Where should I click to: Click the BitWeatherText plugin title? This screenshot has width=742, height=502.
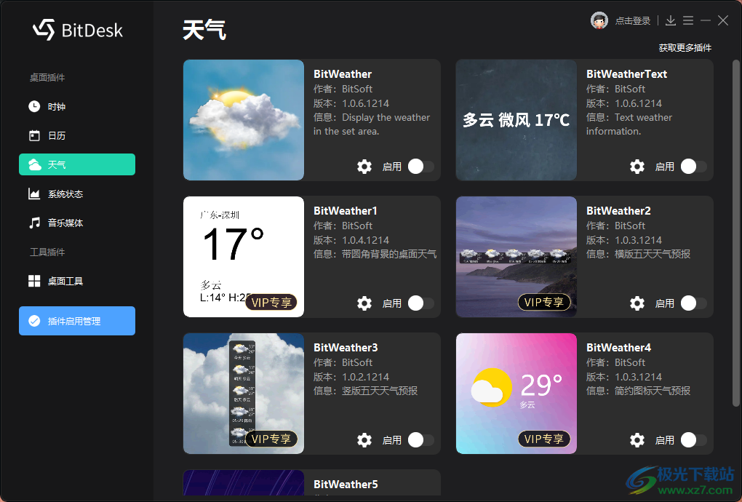click(626, 74)
